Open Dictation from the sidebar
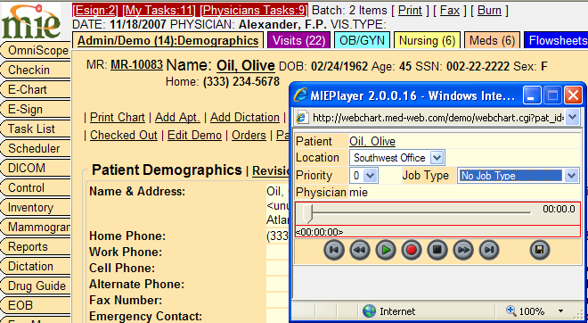 point(36,266)
